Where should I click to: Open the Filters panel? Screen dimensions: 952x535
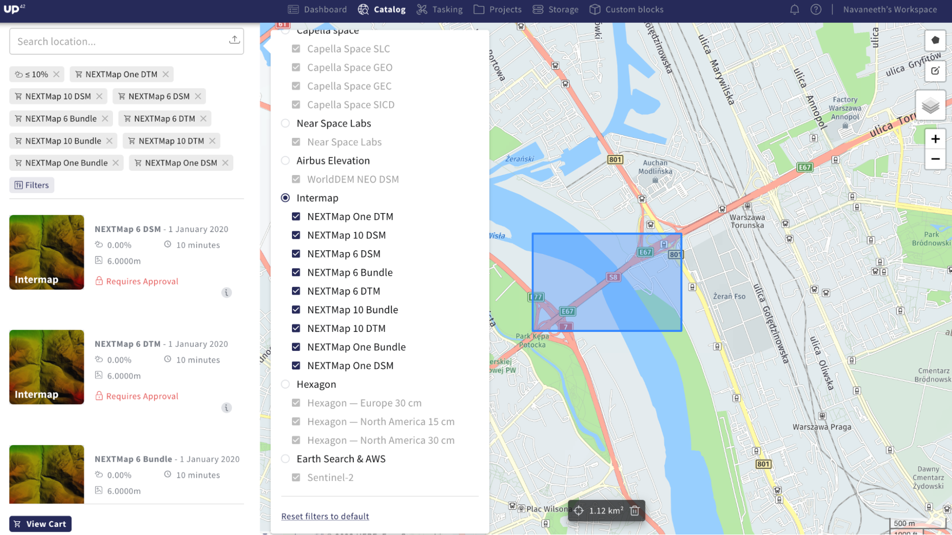click(x=32, y=185)
